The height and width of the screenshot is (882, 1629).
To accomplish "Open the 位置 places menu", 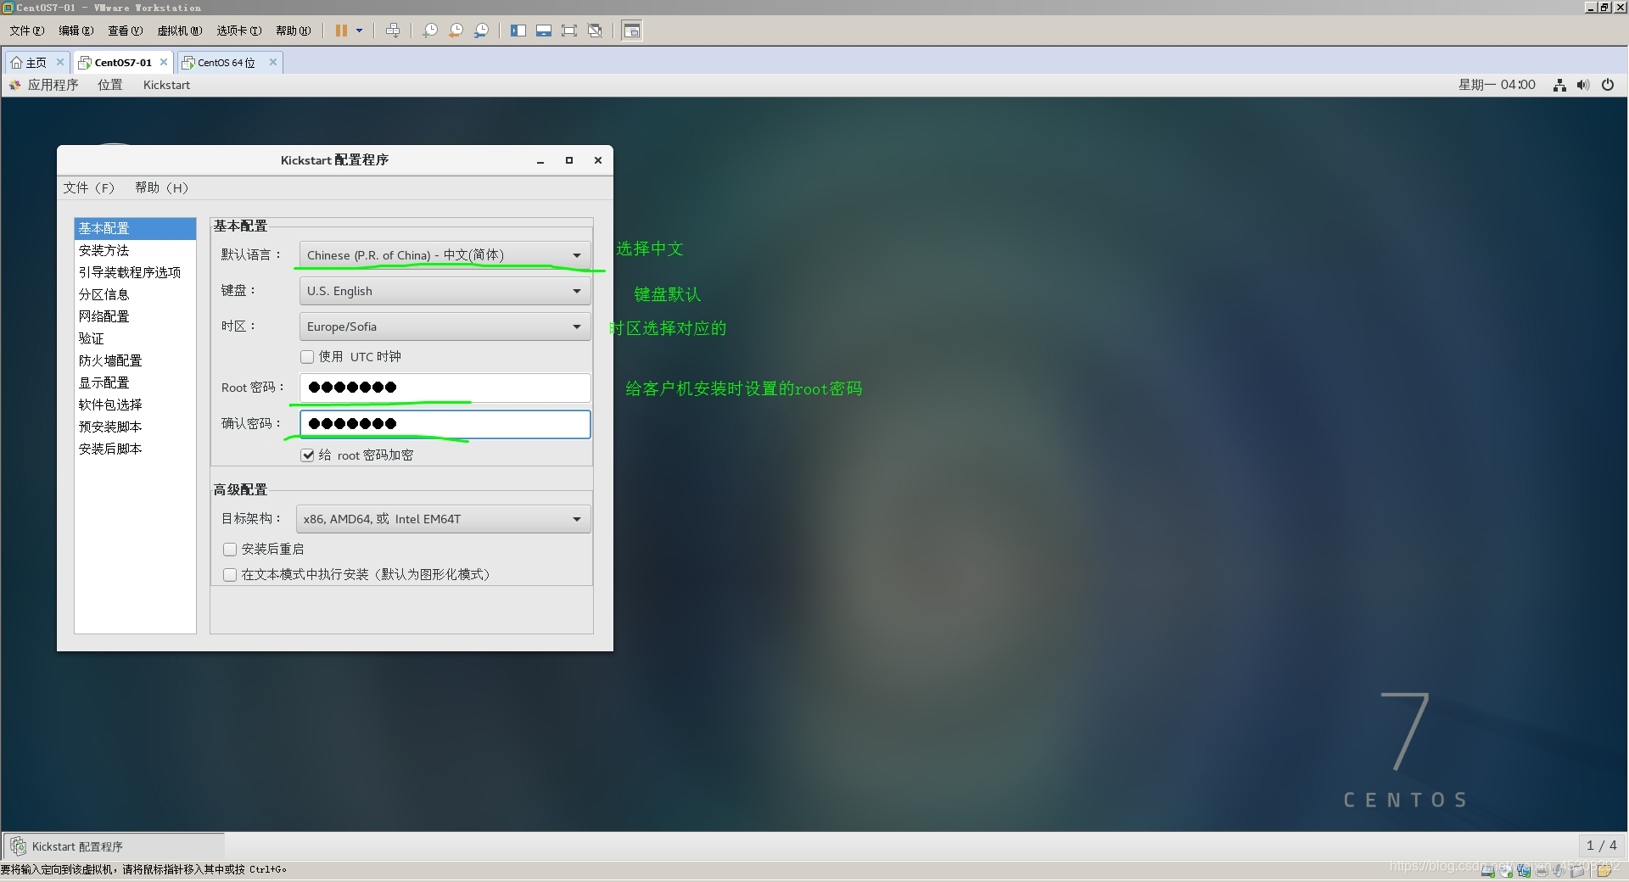I will pos(110,85).
